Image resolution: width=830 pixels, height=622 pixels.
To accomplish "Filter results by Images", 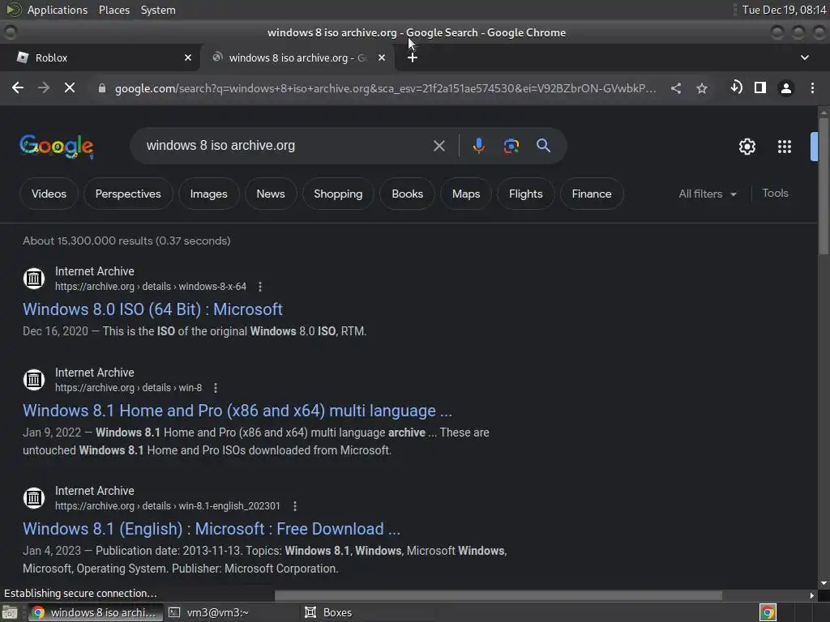I will click(208, 194).
